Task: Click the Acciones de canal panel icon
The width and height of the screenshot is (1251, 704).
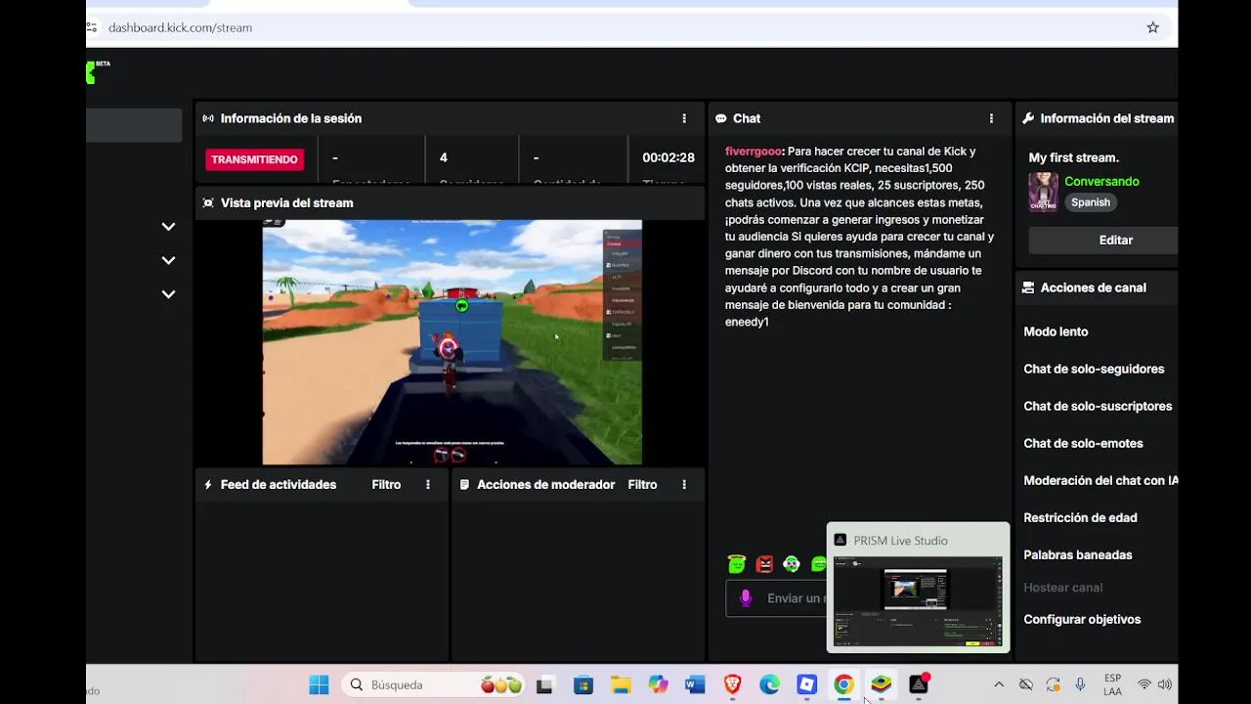Action: click(1028, 287)
